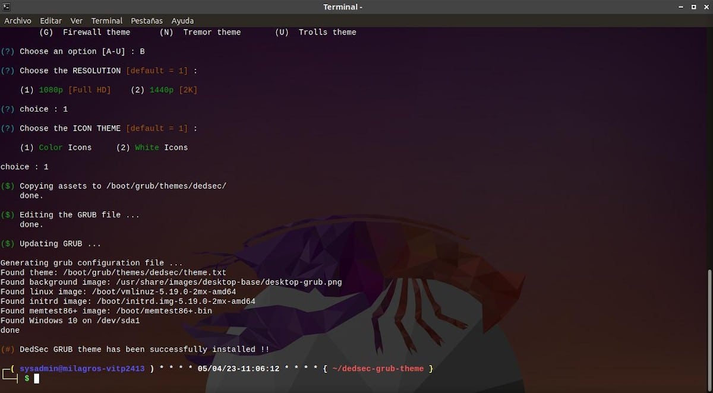
Task: Click the '1440p [2K]' option text
Action: click(x=174, y=90)
